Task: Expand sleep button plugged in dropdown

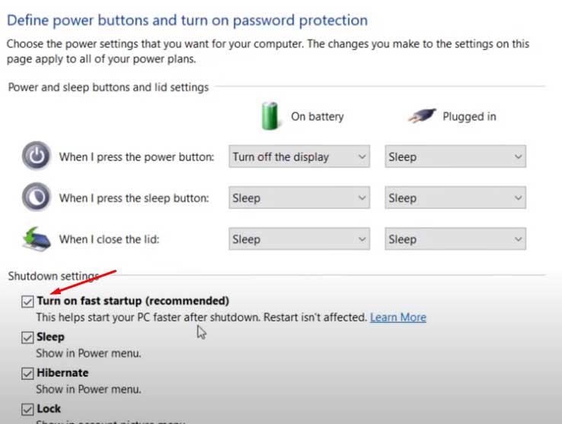Action: (455, 198)
